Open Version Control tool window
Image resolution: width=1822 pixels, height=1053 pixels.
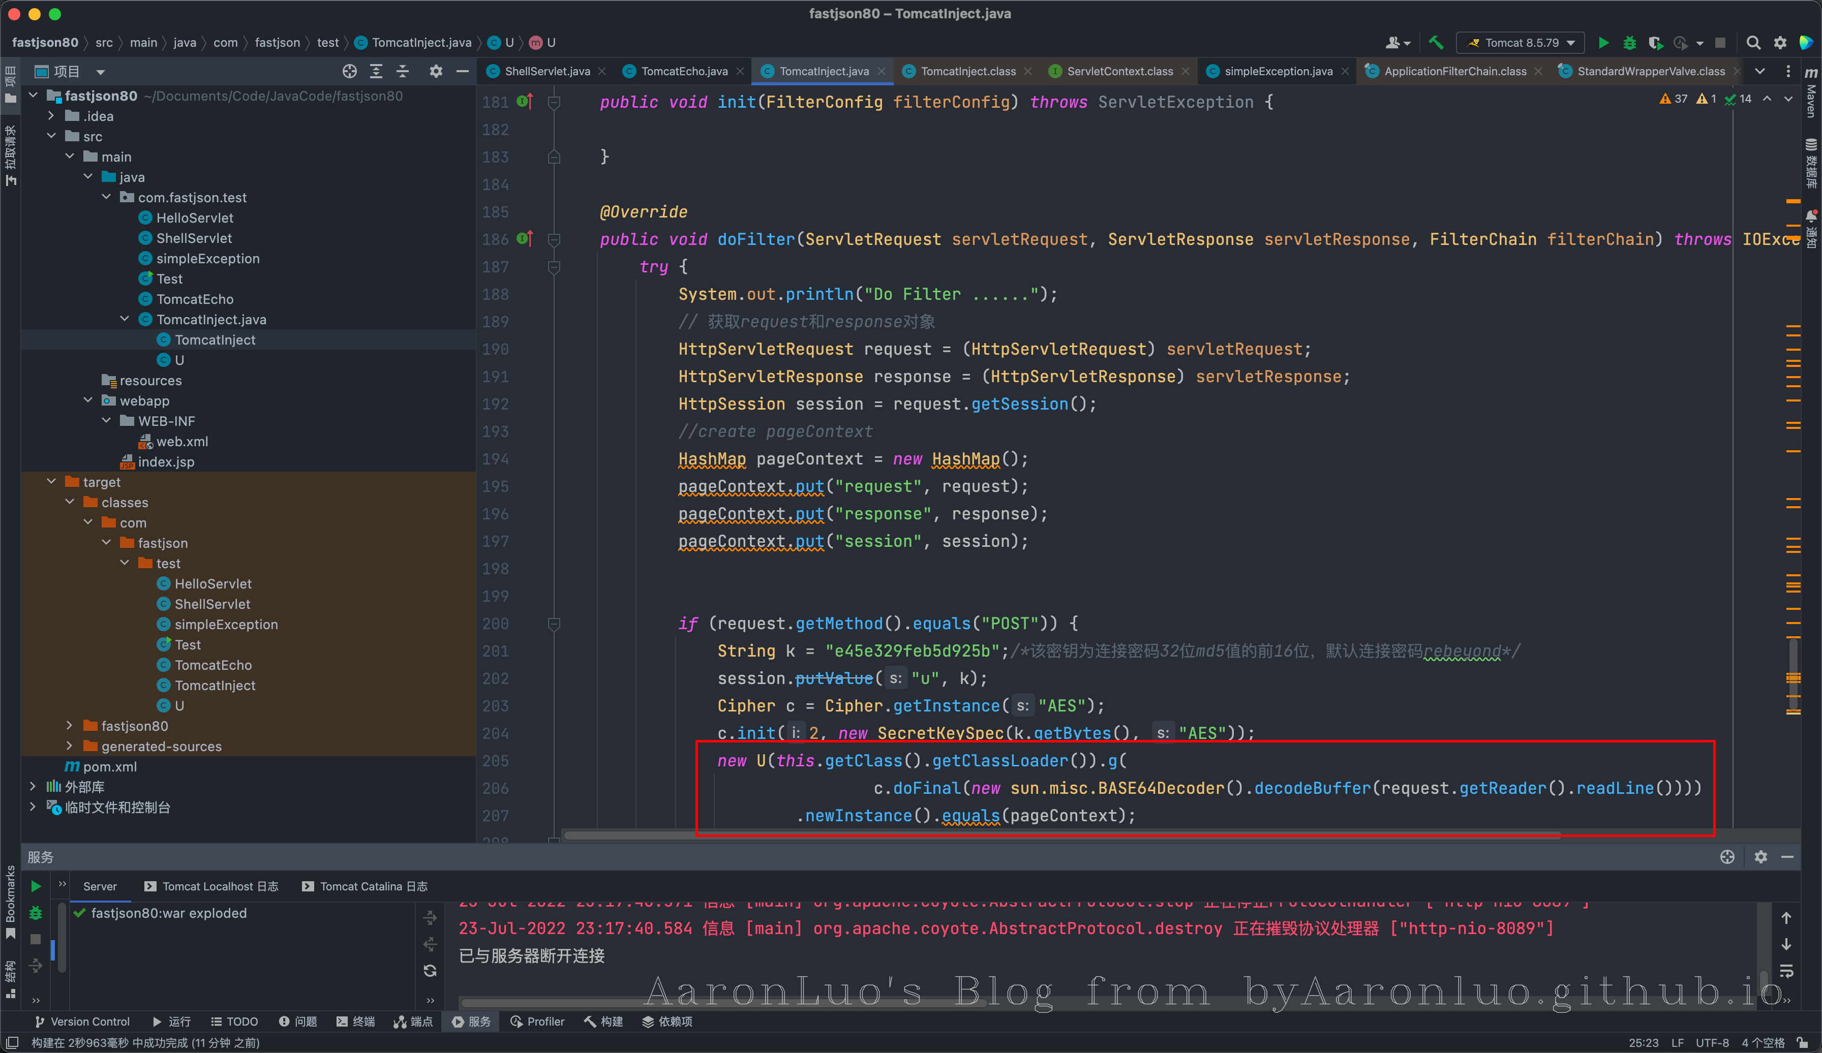pos(82,1021)
